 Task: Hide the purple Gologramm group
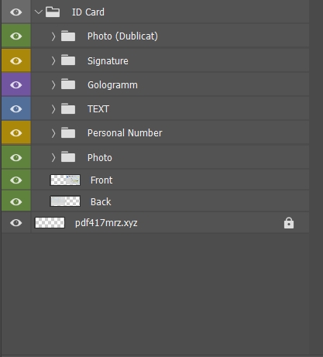pos(16,84)
